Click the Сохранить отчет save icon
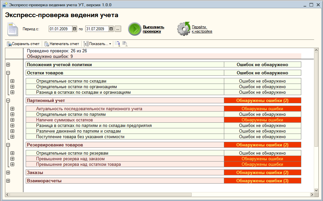323x201 pixels. pos(9,44)
